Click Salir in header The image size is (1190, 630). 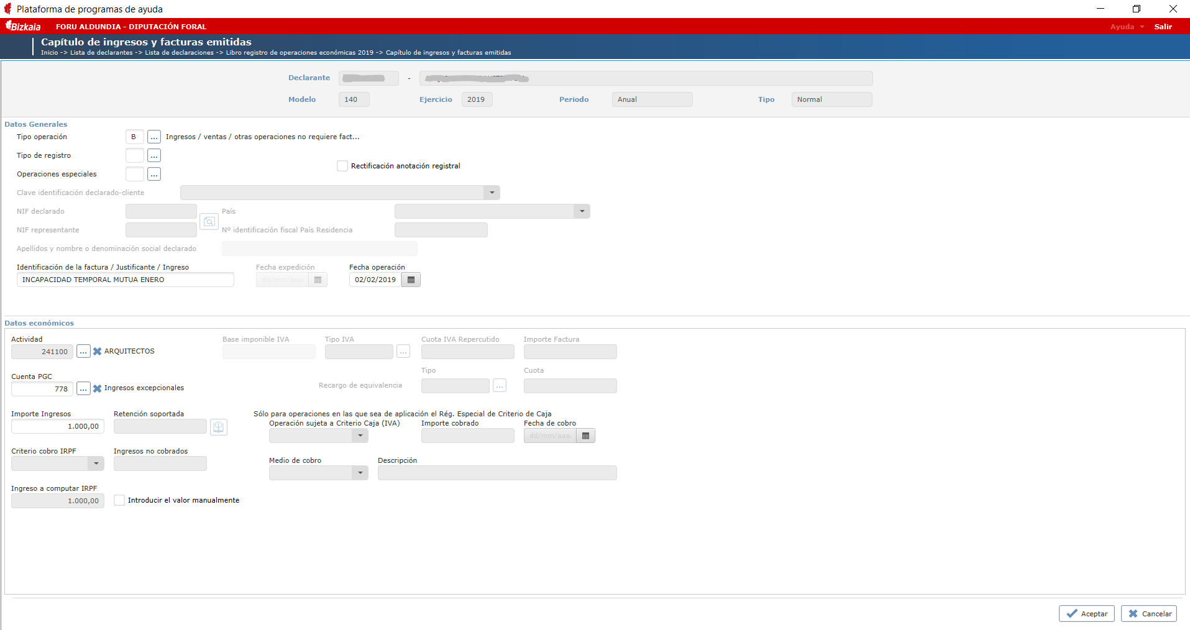[x=1163, y=27]
